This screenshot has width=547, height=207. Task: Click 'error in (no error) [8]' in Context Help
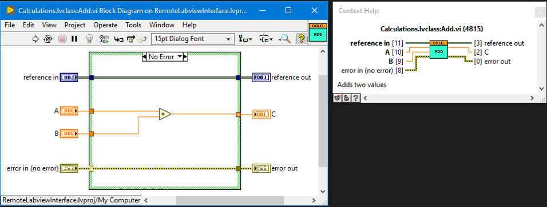[x=372, y=71]
